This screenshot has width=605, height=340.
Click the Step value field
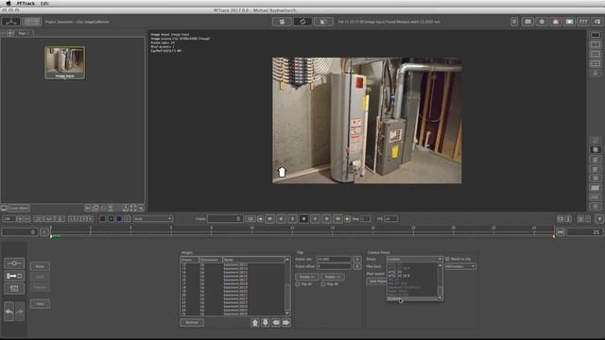coord(365,218)
